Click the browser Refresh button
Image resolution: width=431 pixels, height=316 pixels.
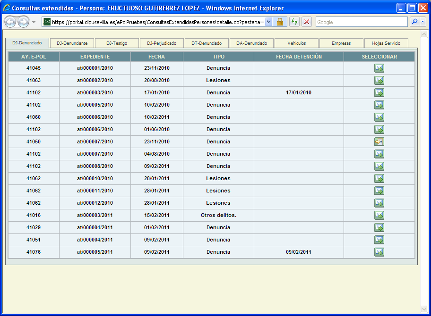point(294,22)
